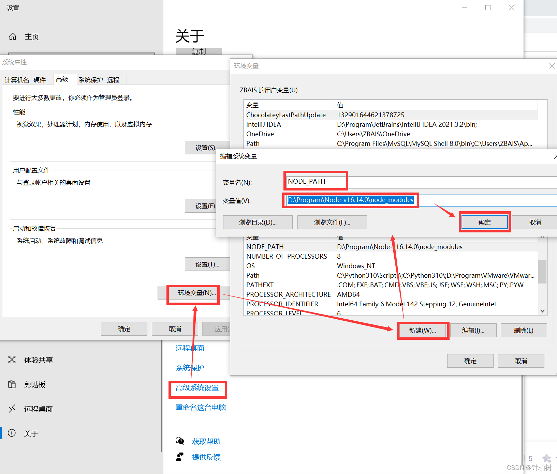Click the Shared experiences icon in sidebar
Image resolution: width=557 pixels, height=474 pixels.
pos(12,360)
